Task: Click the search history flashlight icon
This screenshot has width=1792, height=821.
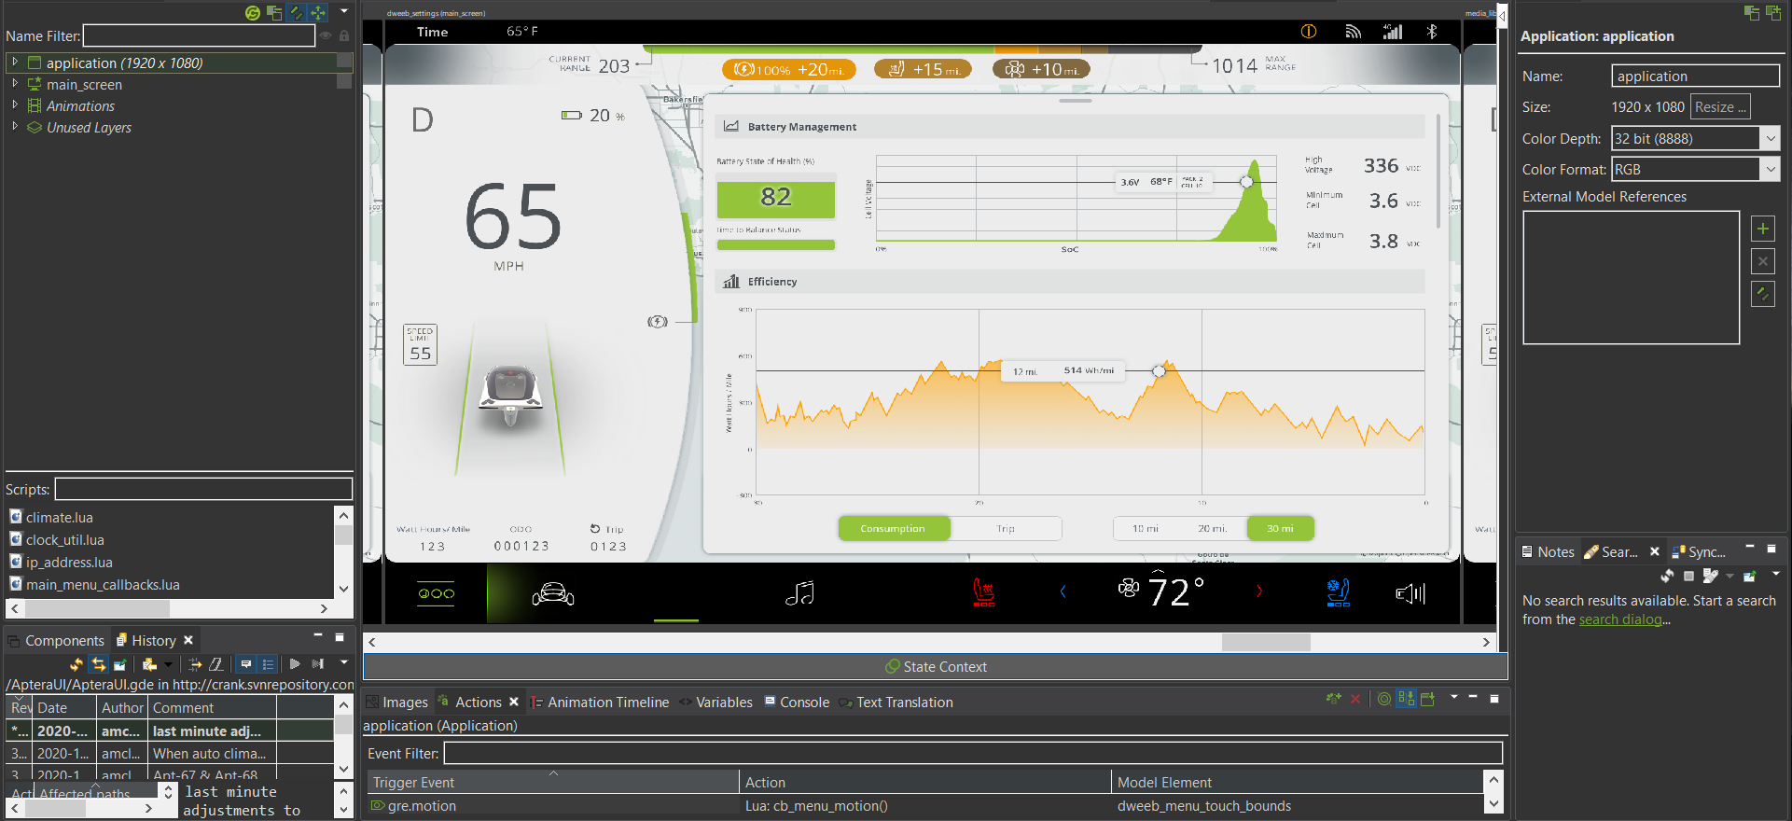Action: tap(1709, 576)
